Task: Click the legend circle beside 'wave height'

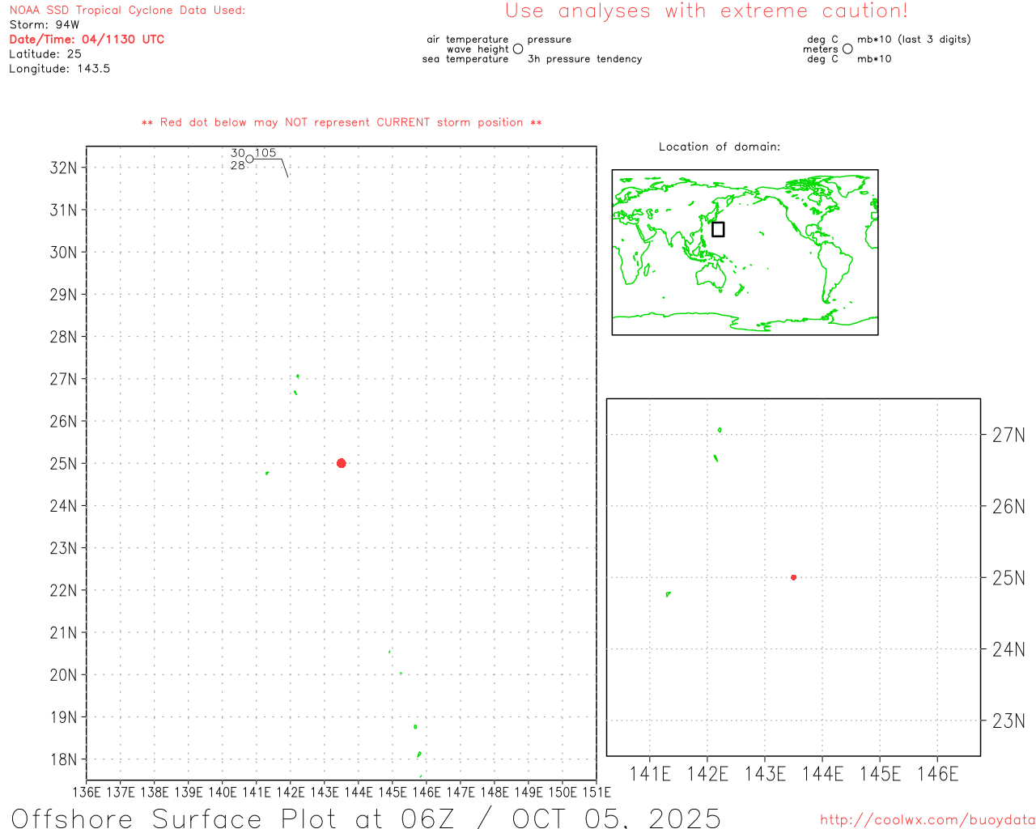Action: tap(518, 49)
